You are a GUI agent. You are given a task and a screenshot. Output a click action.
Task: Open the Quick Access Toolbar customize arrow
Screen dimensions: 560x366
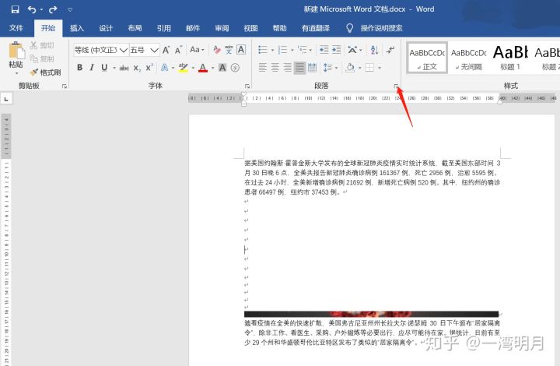point(70,9)
